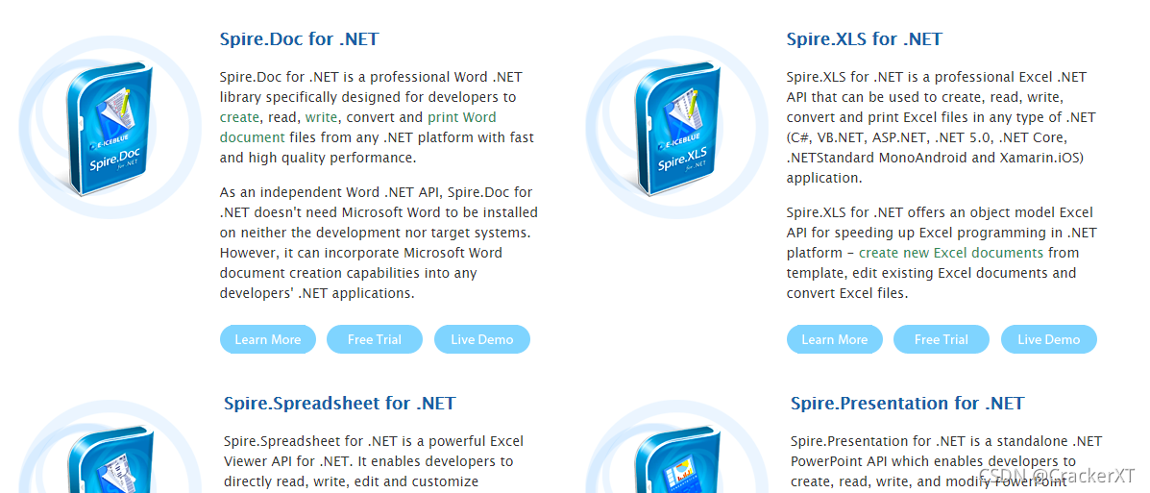
Task: Follow the green 'write' link in Spire.Doc text
Action: (321, 117)
